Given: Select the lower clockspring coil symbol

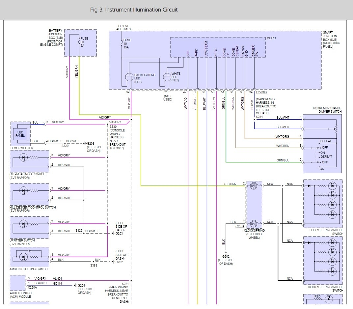Looking at the screenshot, I should point(254,224).
